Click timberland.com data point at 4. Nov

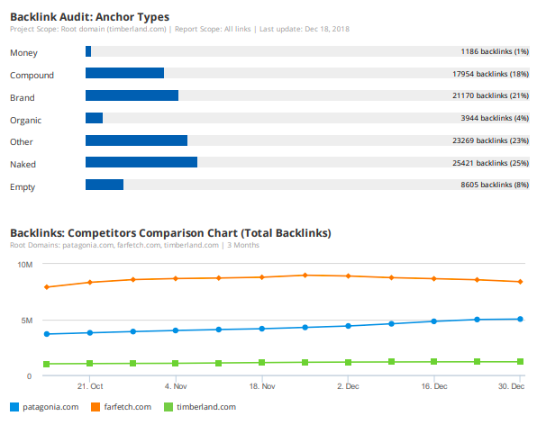176,363
